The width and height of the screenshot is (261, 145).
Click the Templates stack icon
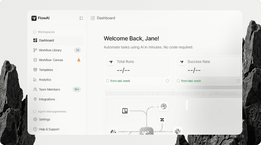[x=35, y=70]
